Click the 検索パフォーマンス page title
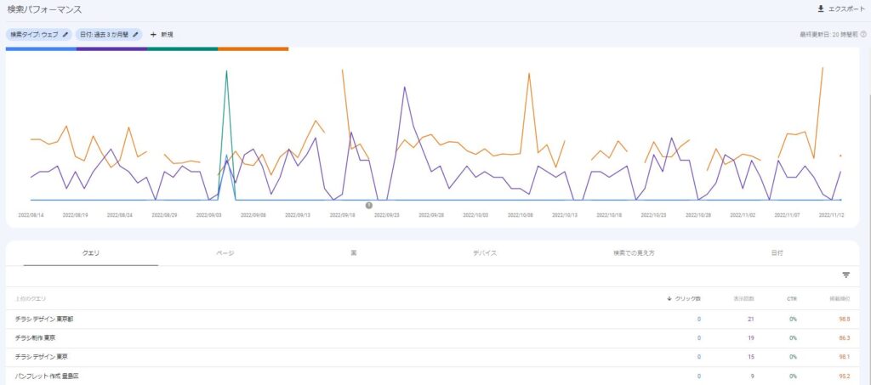871x385 pixels. (44, 9)
